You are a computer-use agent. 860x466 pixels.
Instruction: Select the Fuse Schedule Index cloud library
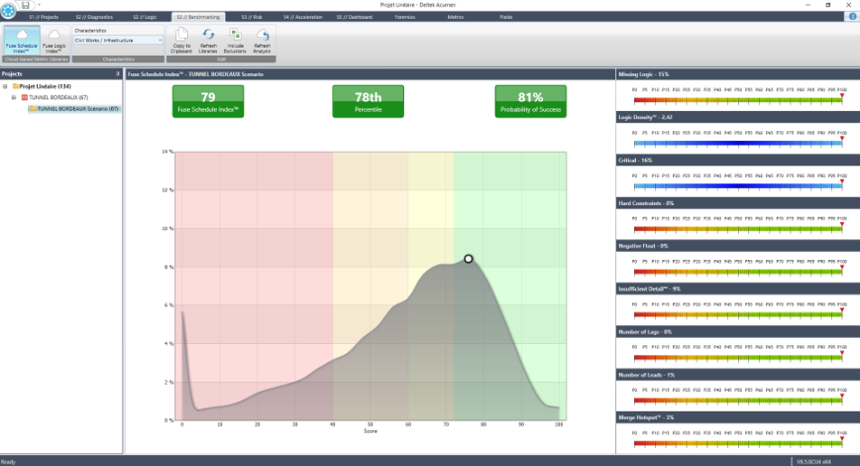coord(22,41)
